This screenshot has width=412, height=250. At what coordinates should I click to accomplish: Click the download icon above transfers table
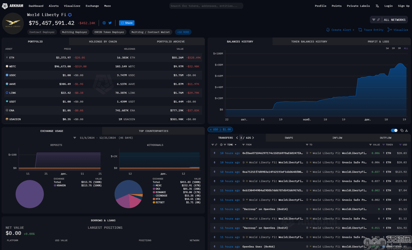(x=407, y=130)
